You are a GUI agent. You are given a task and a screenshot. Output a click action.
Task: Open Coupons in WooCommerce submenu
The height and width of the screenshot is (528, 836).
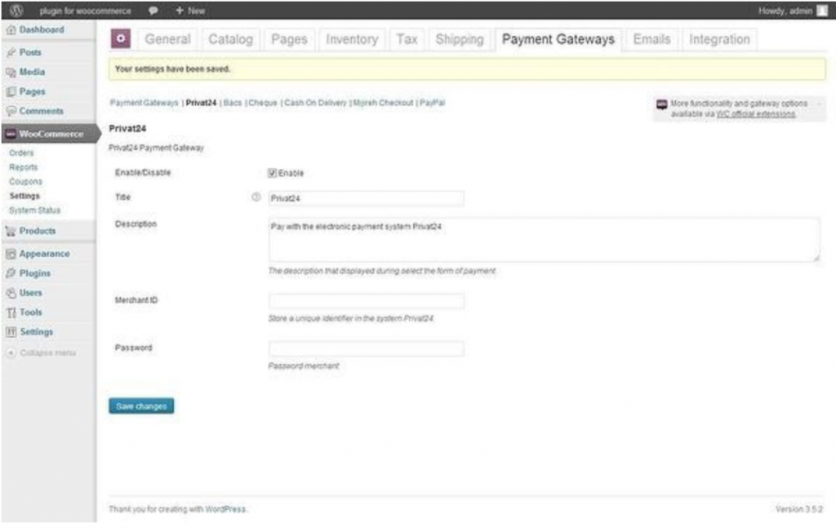[x=25, y=182]
